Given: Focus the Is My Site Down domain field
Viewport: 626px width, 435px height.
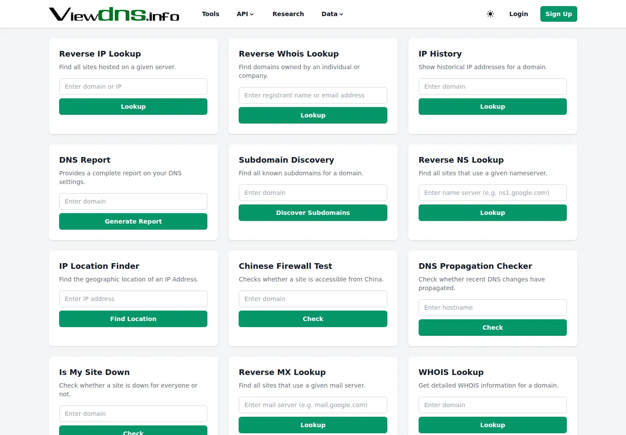Looking at the screenshot, I should click(x=133, y=414).
